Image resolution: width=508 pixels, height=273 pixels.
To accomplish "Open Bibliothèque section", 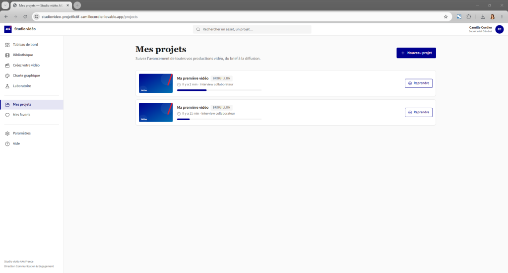I will tap(32, 55).
